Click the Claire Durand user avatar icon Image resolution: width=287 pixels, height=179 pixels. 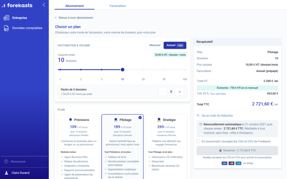pos(6,173)
